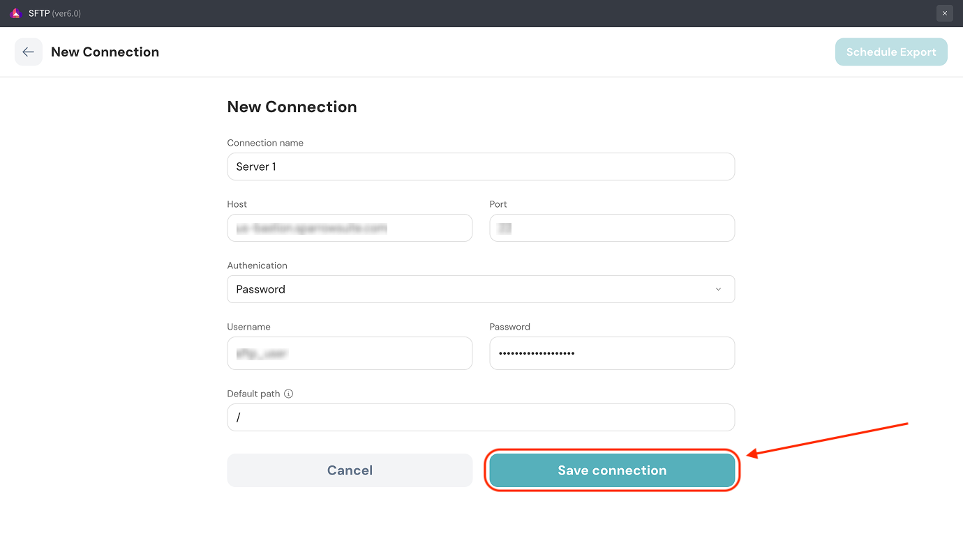Click the Authenication label above dropdown
Image resolution: width=963 pixels, height=540 pixels.
257,265
